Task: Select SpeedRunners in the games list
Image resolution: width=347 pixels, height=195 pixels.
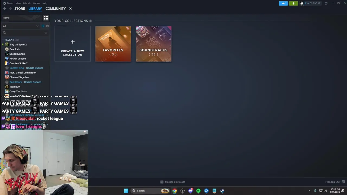Action: pos(17,54)
